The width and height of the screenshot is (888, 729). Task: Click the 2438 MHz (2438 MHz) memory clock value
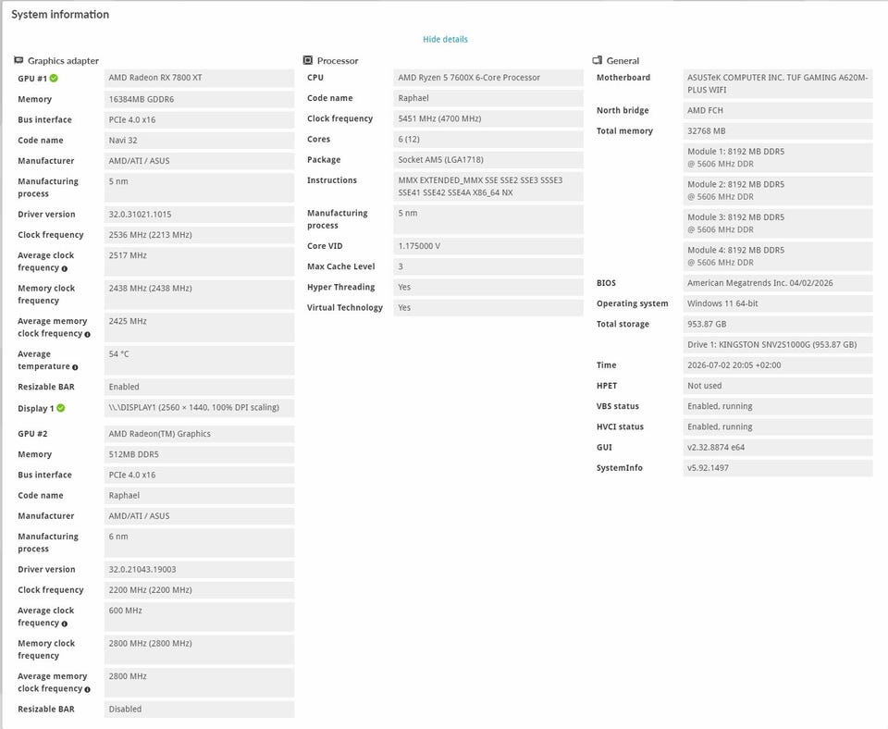pos(200,294)
